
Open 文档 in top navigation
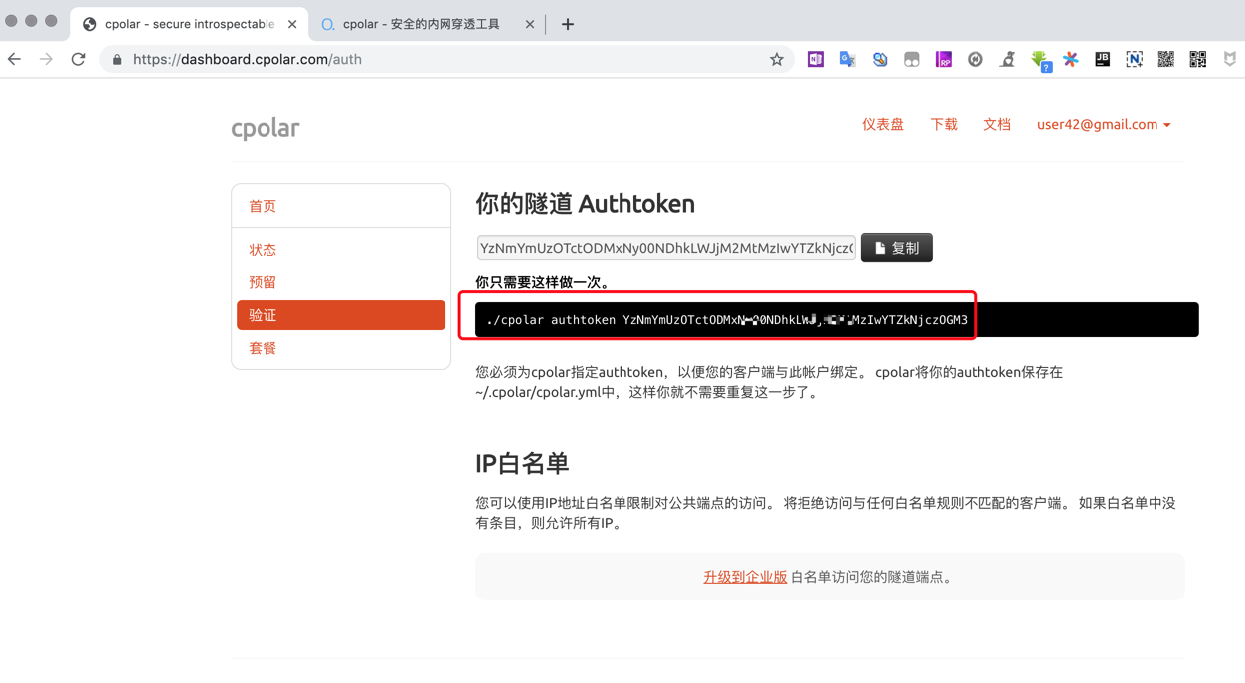[x=997, y=125]
